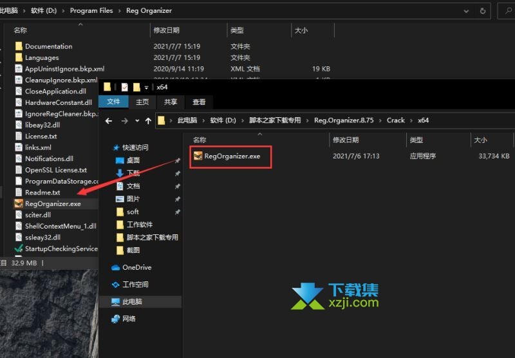Go forward with the right arrow
The width and height of the screenshot is (515, 358).
click(x=124, y=121)
